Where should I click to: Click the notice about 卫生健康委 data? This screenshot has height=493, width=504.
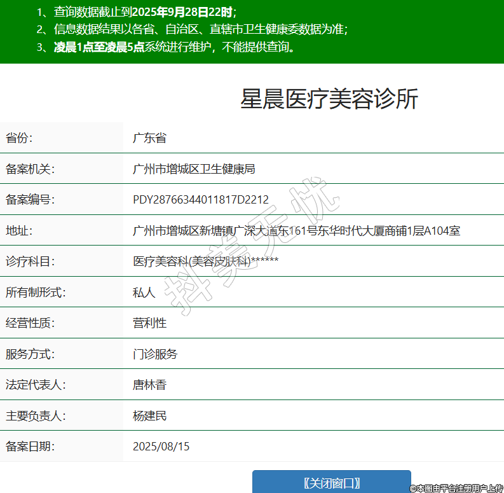coord(201,29)
